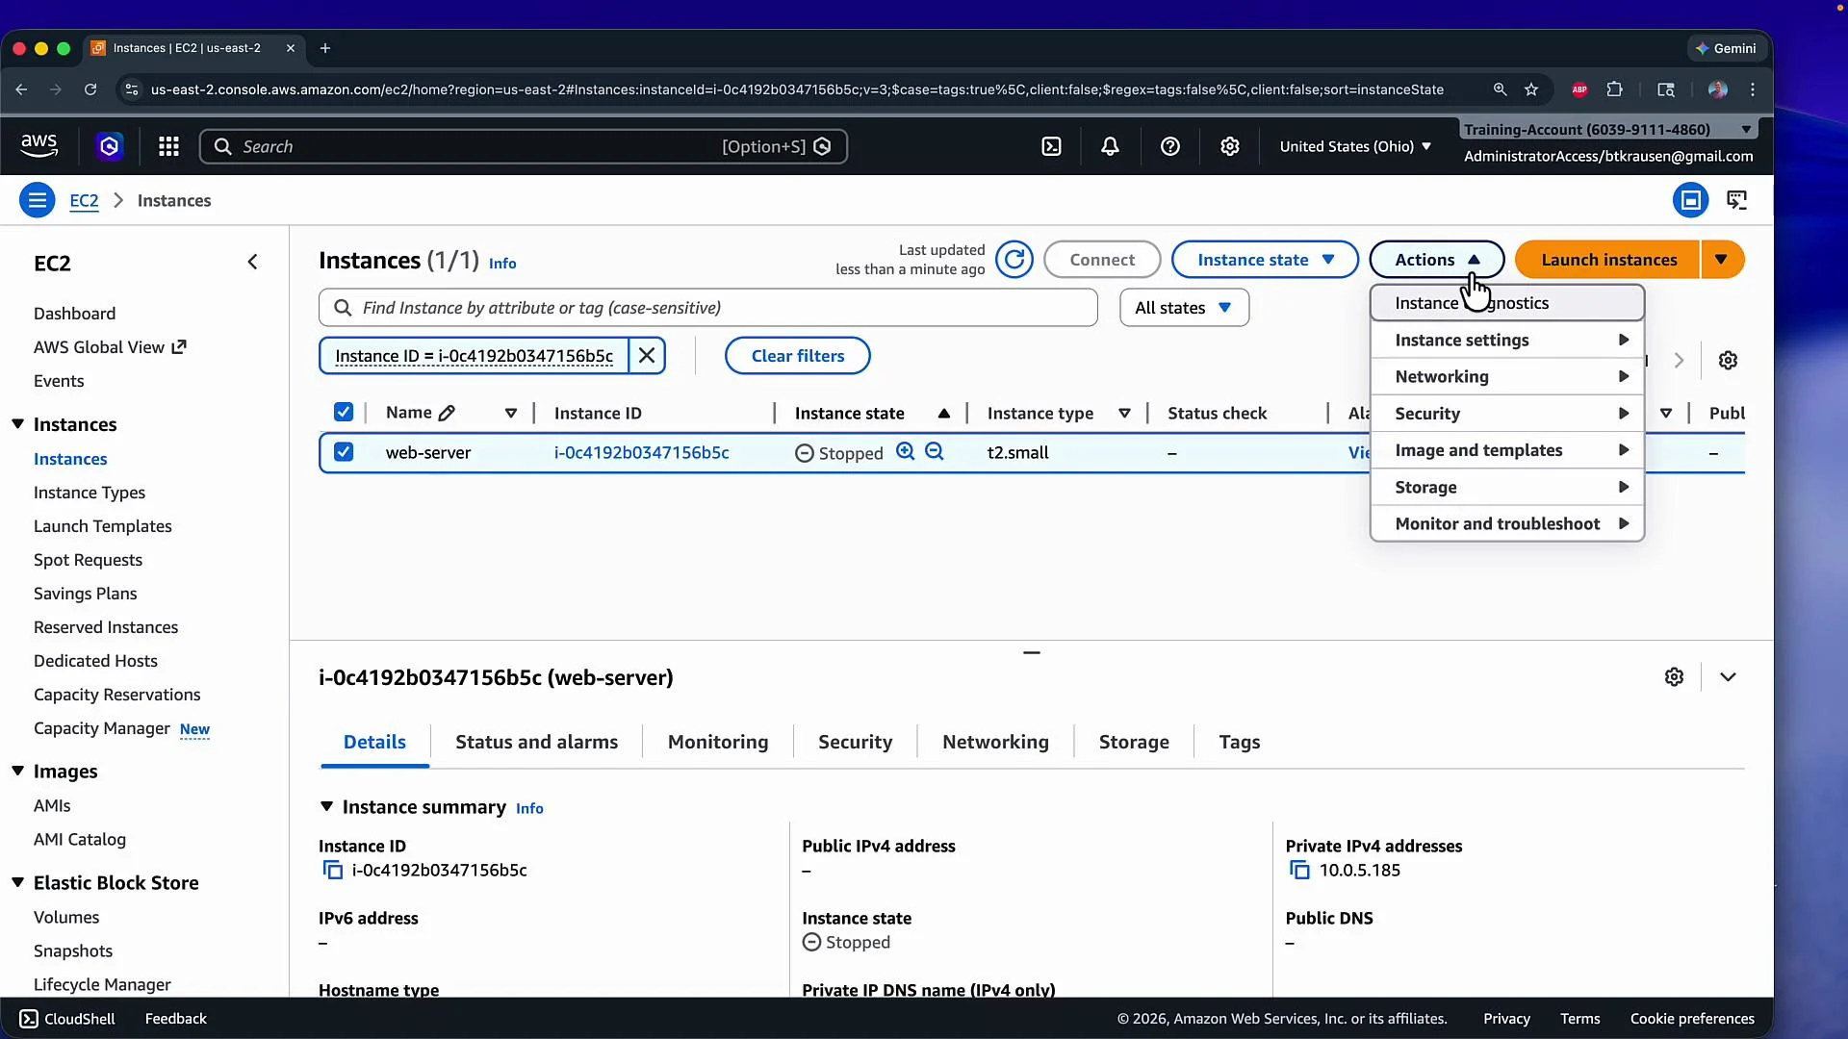Collapse the Images section in sidebar
Screen dimensions: 1848x1039
coord(17,772)
